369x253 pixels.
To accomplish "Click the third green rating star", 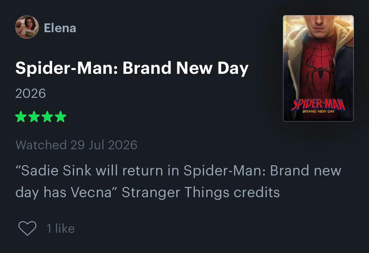I will tap(48, 116).
